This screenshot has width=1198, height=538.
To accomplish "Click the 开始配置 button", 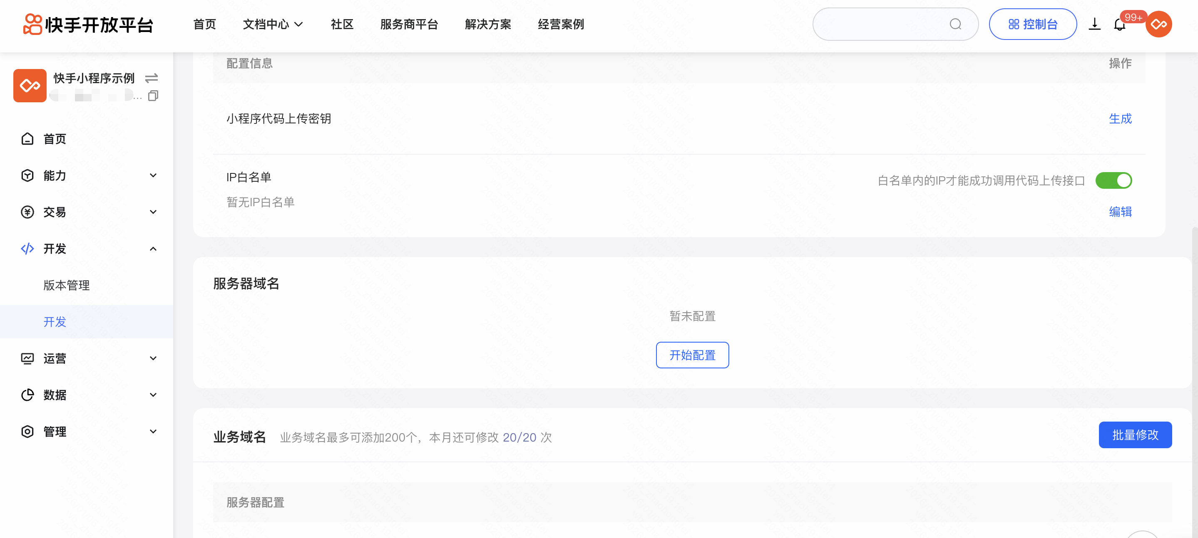I will (x=692, y=355).
